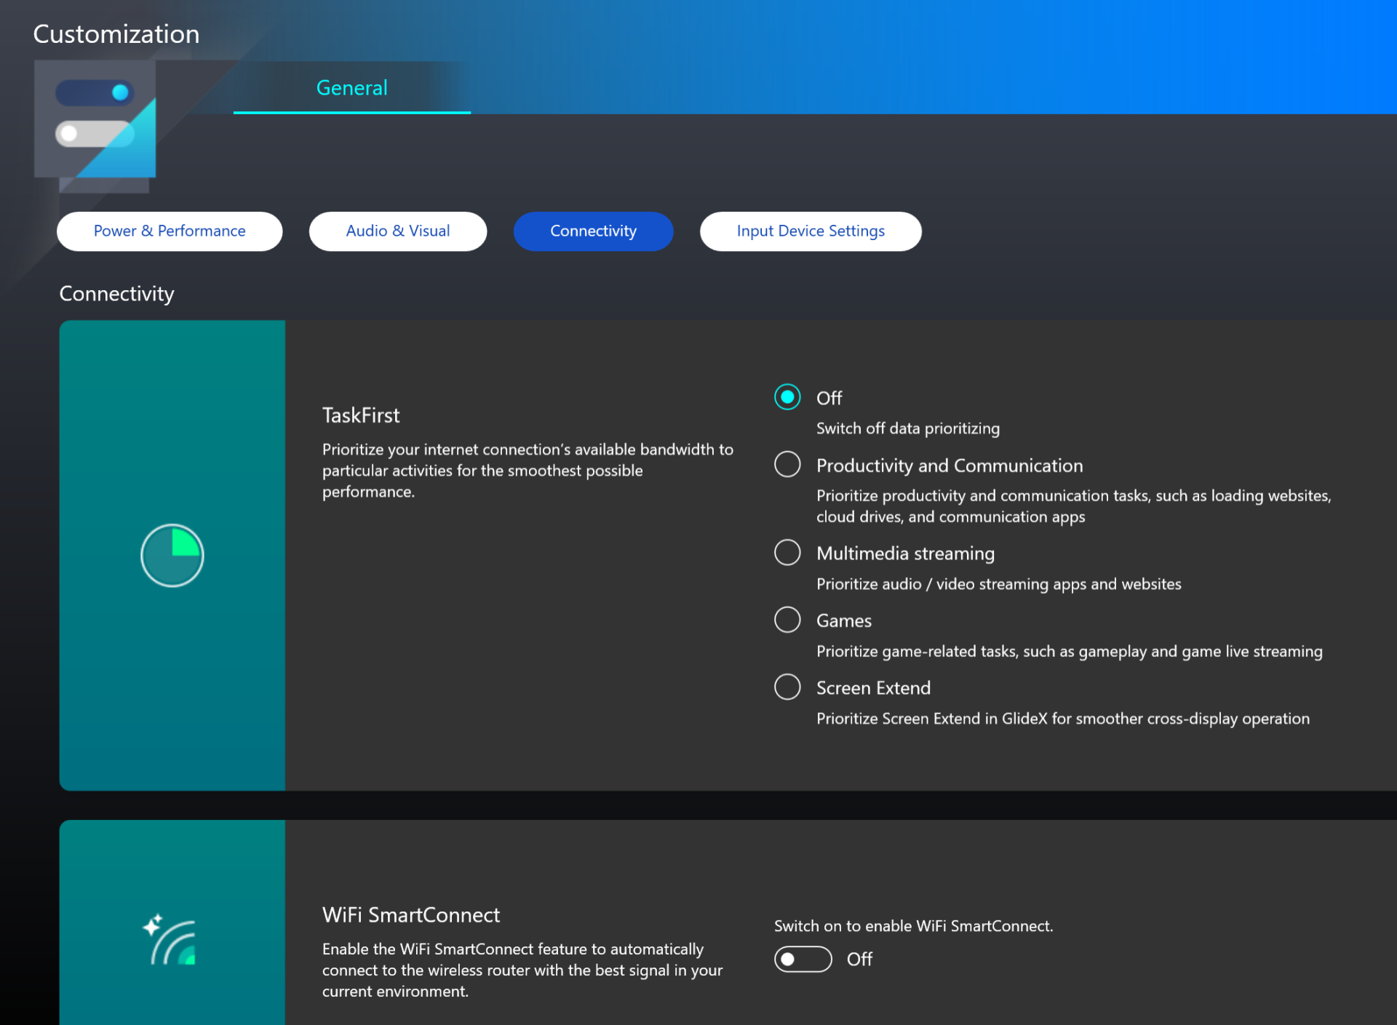
Task: Select the Off radio button for TaskFirst
Action: (787, 397)
